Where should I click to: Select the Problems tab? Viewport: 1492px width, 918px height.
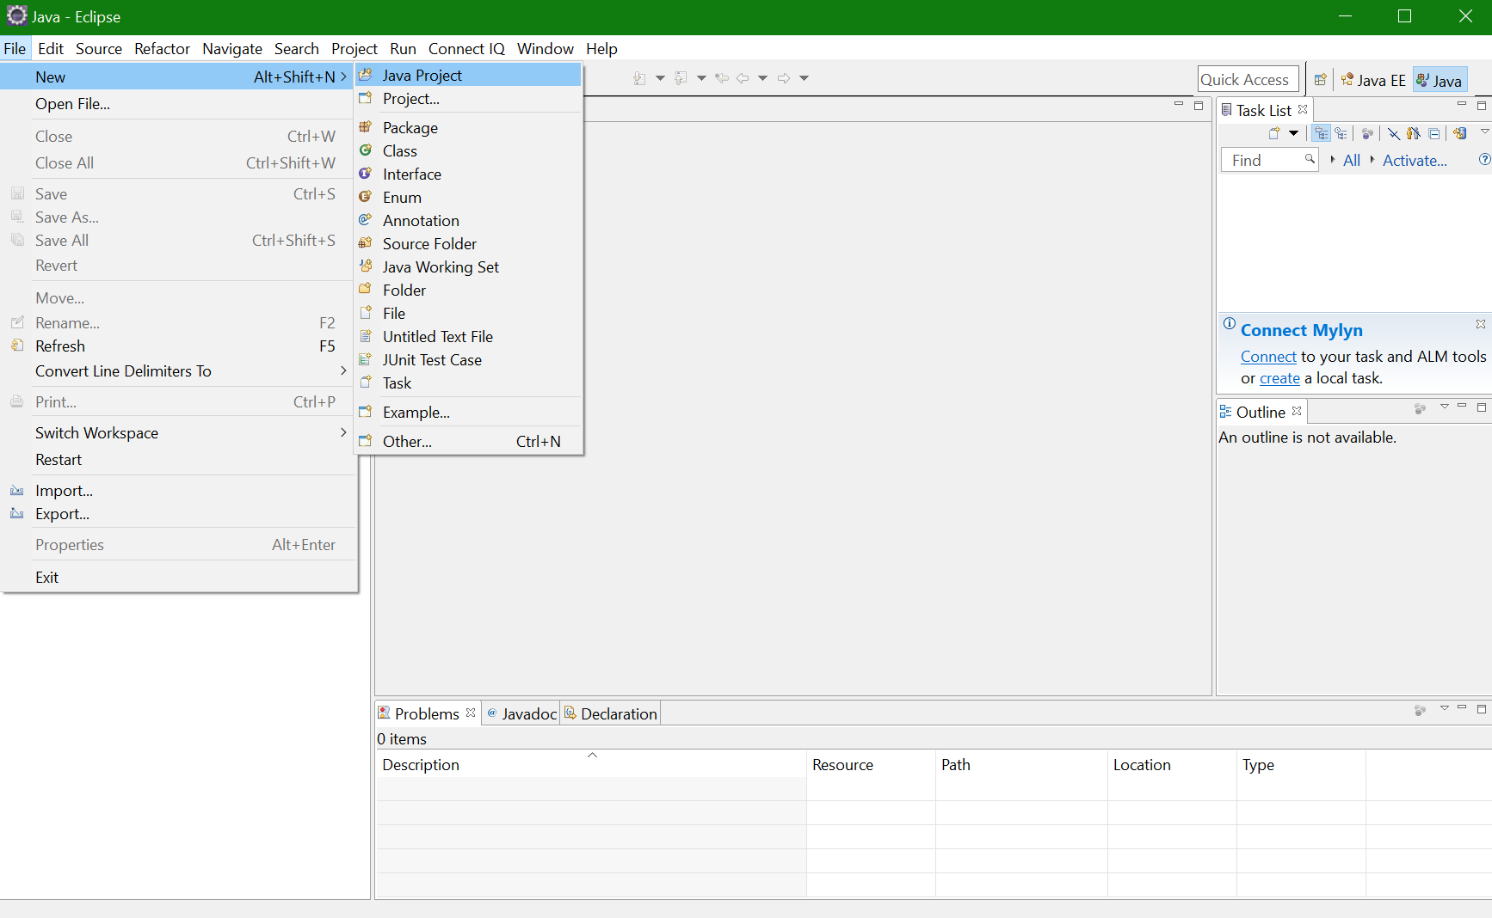(x=428, y=713)
